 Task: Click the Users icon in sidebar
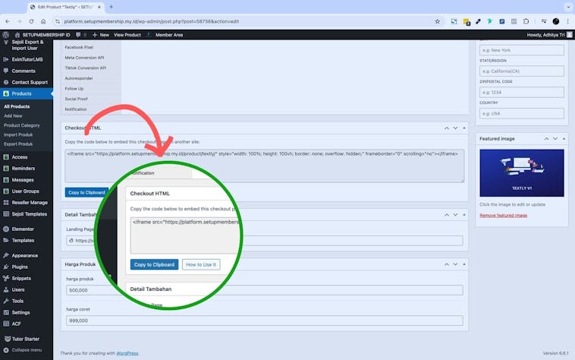(6, 289)
